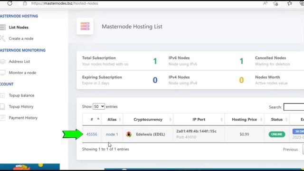Open Topup History page

(21, 106)
